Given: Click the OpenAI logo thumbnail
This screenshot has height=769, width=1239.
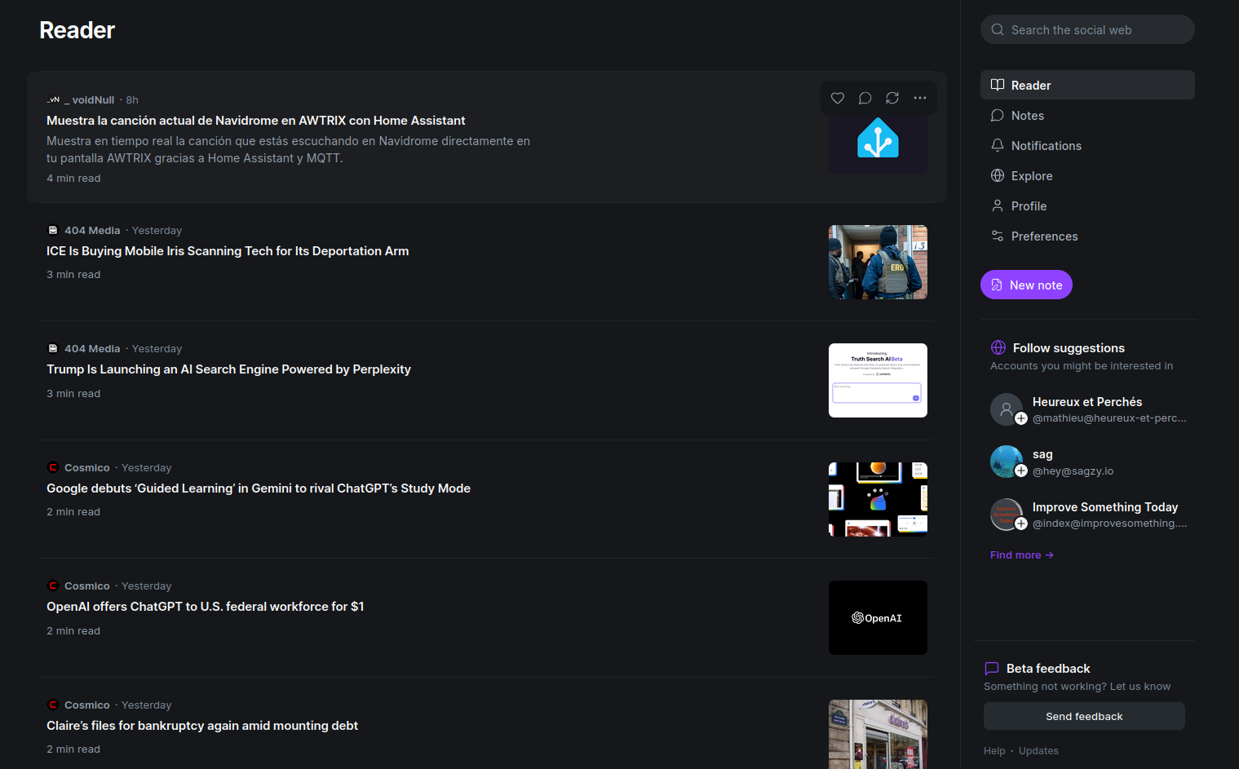Looking at the screenshot, I should coord(878,617).
